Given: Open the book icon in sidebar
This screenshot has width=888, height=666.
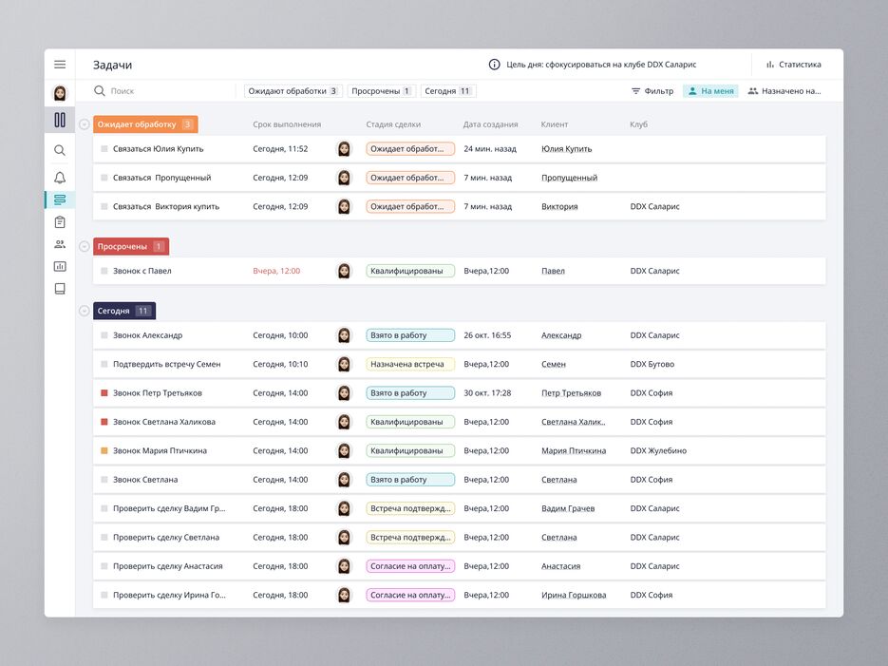Looking at the screenshot, I should coord(60,289).
